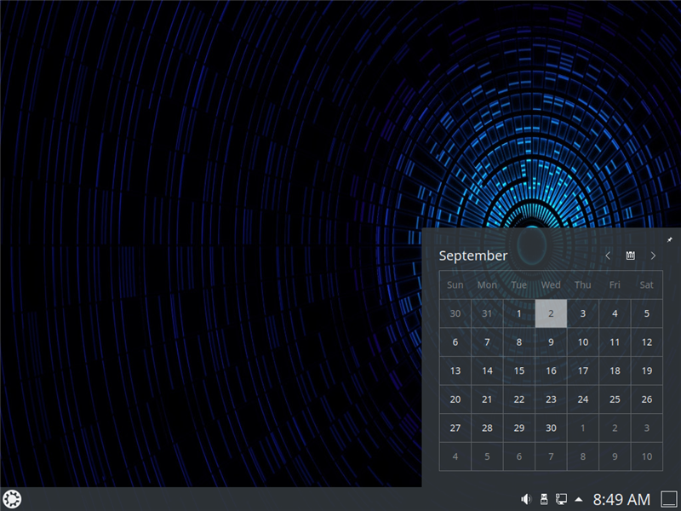Go to the previous month

pyautogui.click(x=608, y=255)
